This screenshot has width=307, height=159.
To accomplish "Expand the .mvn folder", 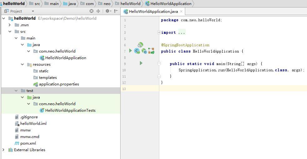I will [x=10, y=25].
